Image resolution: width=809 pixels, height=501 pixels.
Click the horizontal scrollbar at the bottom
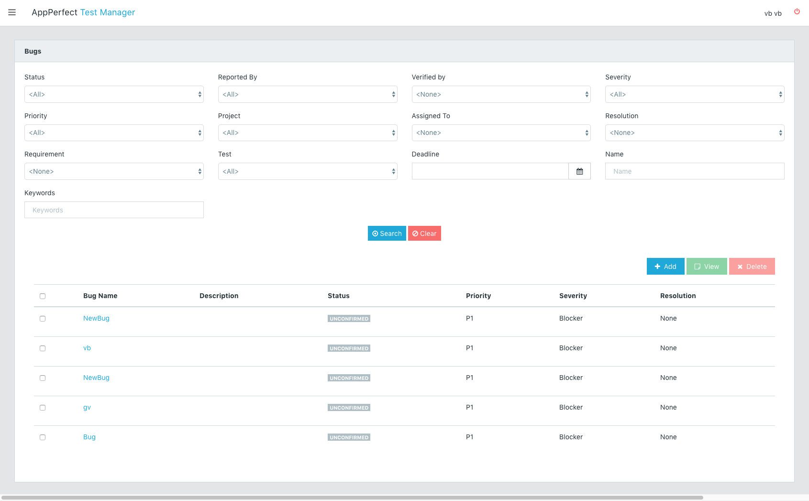(x=352, y=498)
